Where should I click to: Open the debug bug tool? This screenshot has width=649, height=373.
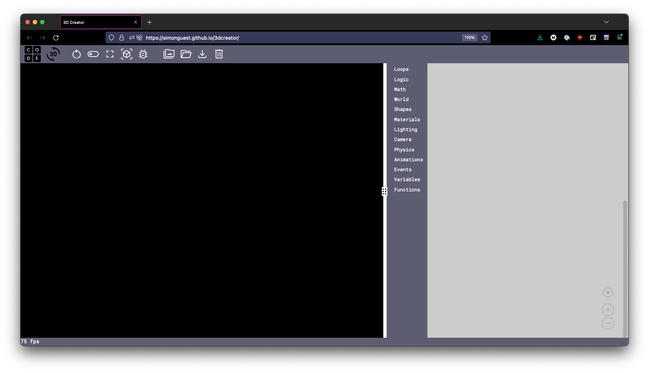coord(143,54)
